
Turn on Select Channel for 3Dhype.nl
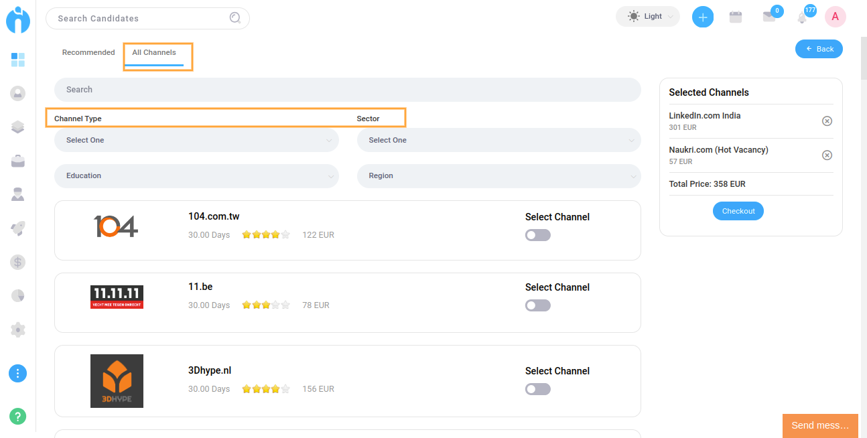[537, 389]
